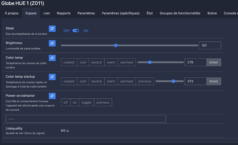This screenshot has width=238, height=145.
Task: Open Groupes de fonctionnalités tab
Action: tap(180, 13)
